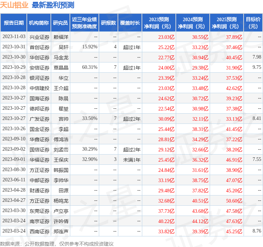
Task: Select the date cell 2023-04-27
Action: click(14, 200)
